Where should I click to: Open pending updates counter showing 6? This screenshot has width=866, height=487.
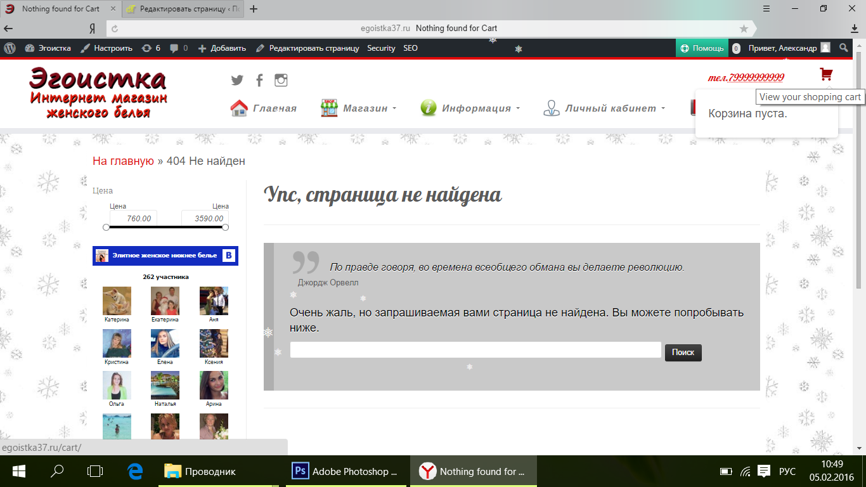point(151,48)
